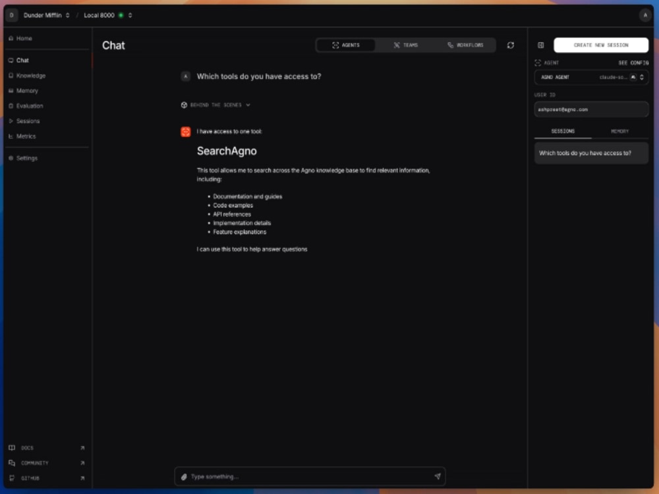Open session 'Which tools do you have access to?'
Screen dimensions: 659x494
tap(591, 153)
